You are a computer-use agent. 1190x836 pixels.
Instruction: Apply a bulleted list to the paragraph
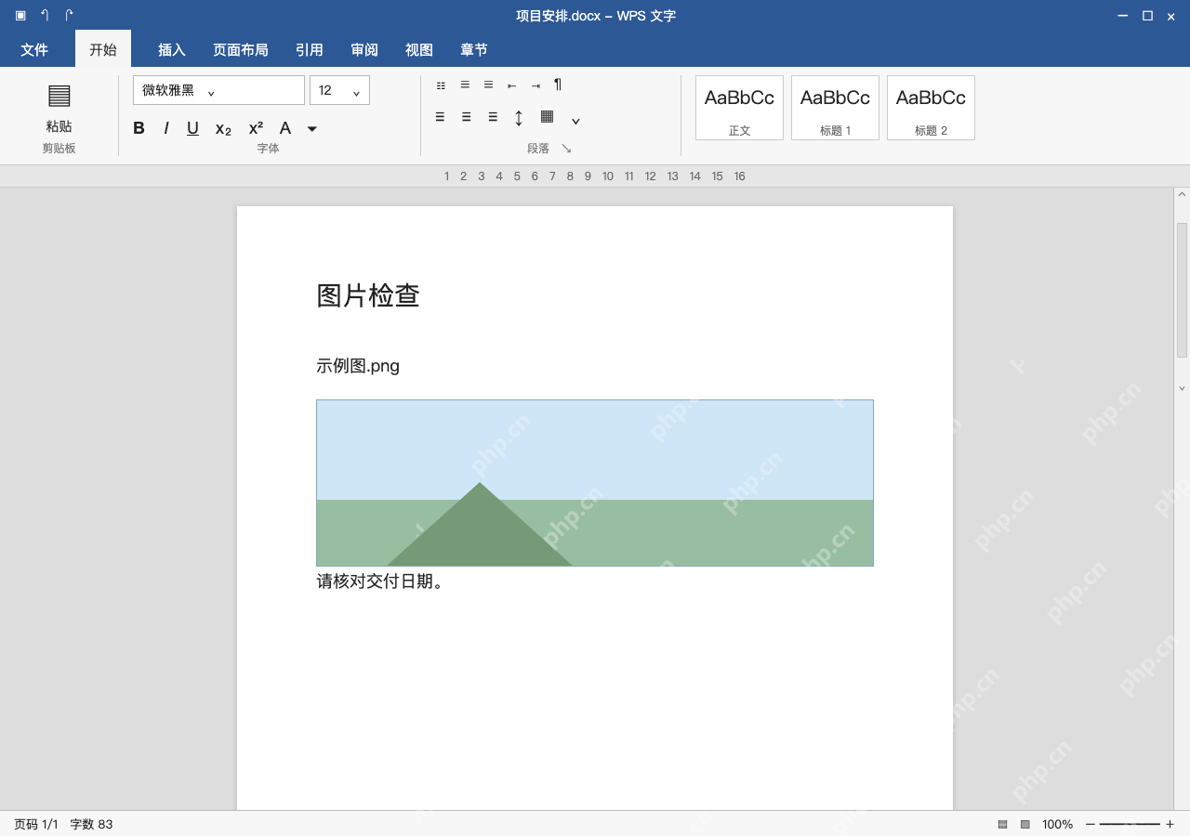441,85
